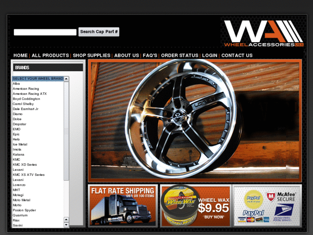Choose Dropstar in brand list
The height and width of the screenshot is (235, 313).
(38, 124)
